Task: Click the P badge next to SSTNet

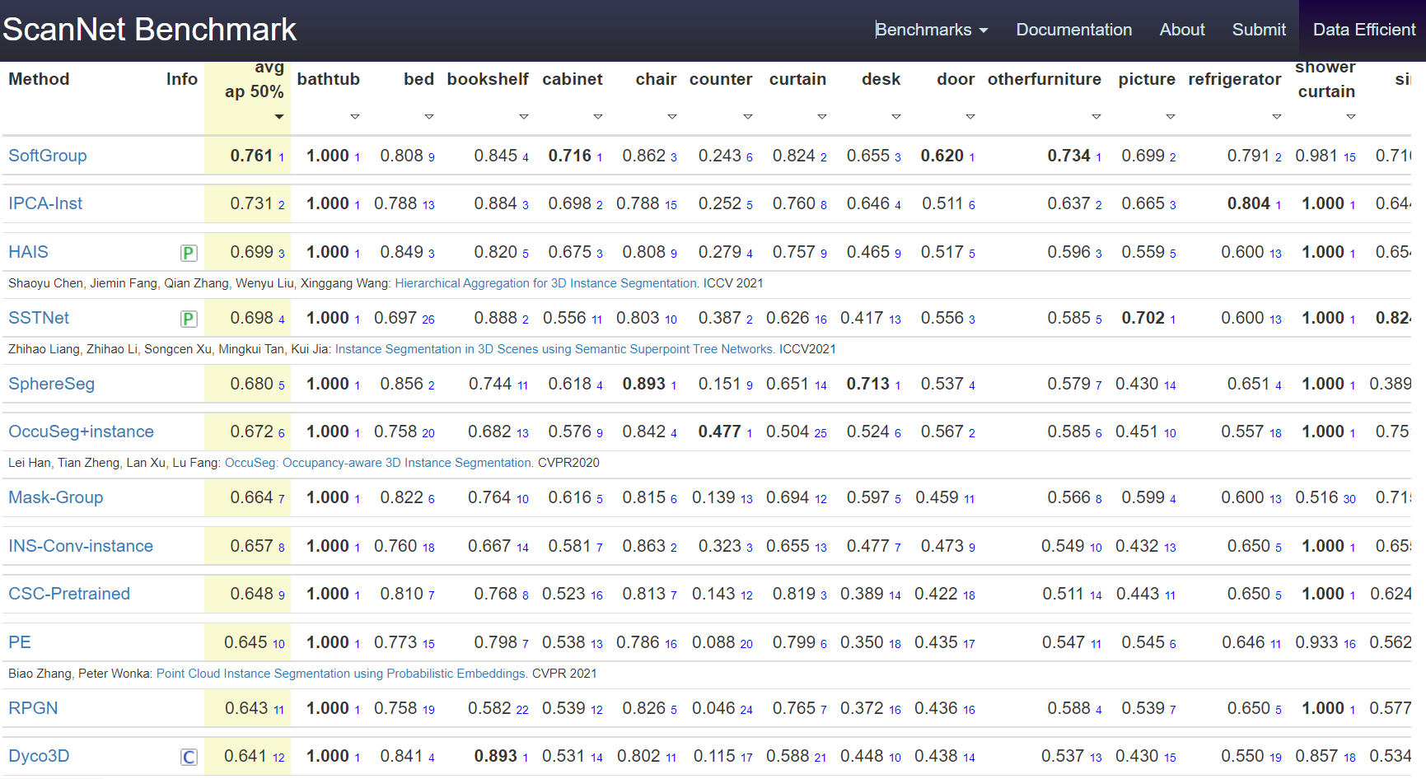Action: click(189, 318)
